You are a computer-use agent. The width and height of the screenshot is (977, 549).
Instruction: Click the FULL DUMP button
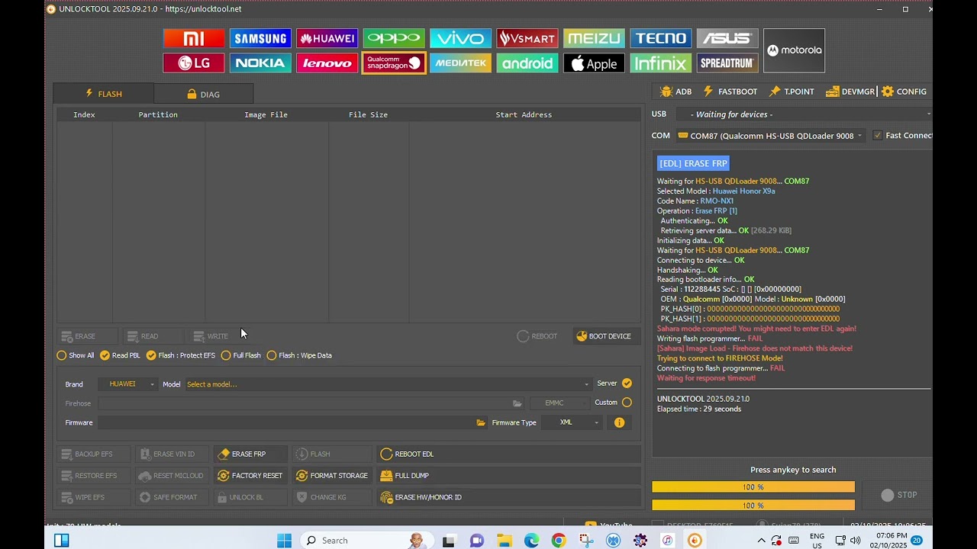tap(508, 476)
